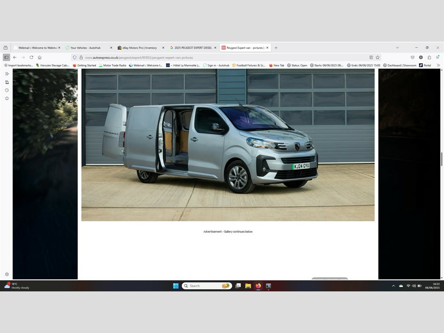Open the Extensions puzzle icon
This screenshot has width=444, height=333.
[429, 57]
